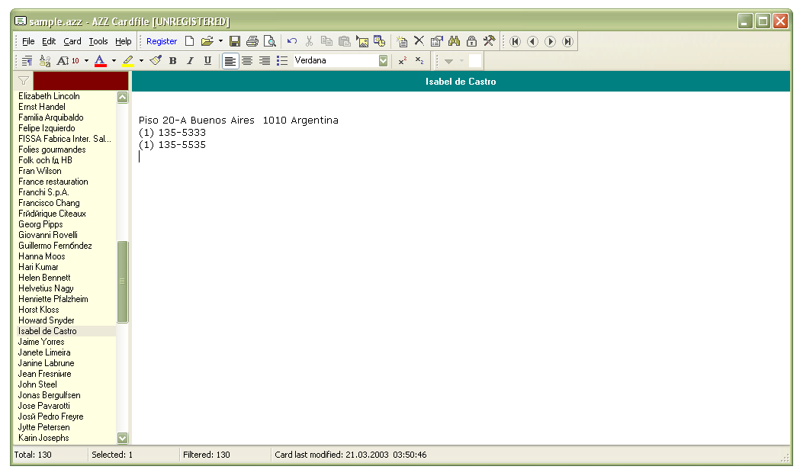
Task: Click the New card icon on toolbar
Action: (x=403, y=41)
